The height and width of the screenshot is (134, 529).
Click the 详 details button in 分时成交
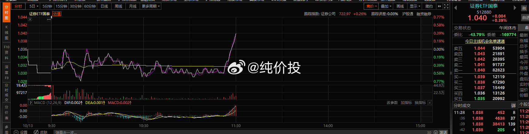pyautogui.click(x=513, y=106)
